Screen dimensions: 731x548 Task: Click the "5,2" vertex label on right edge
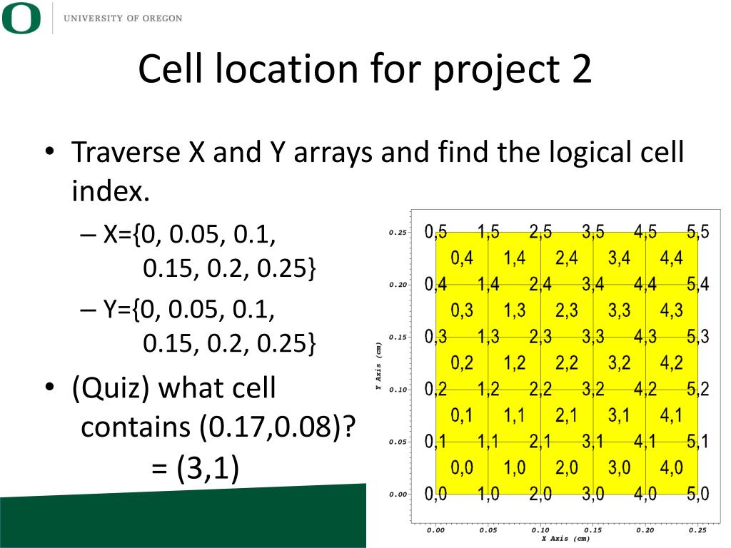coord(698,389)
